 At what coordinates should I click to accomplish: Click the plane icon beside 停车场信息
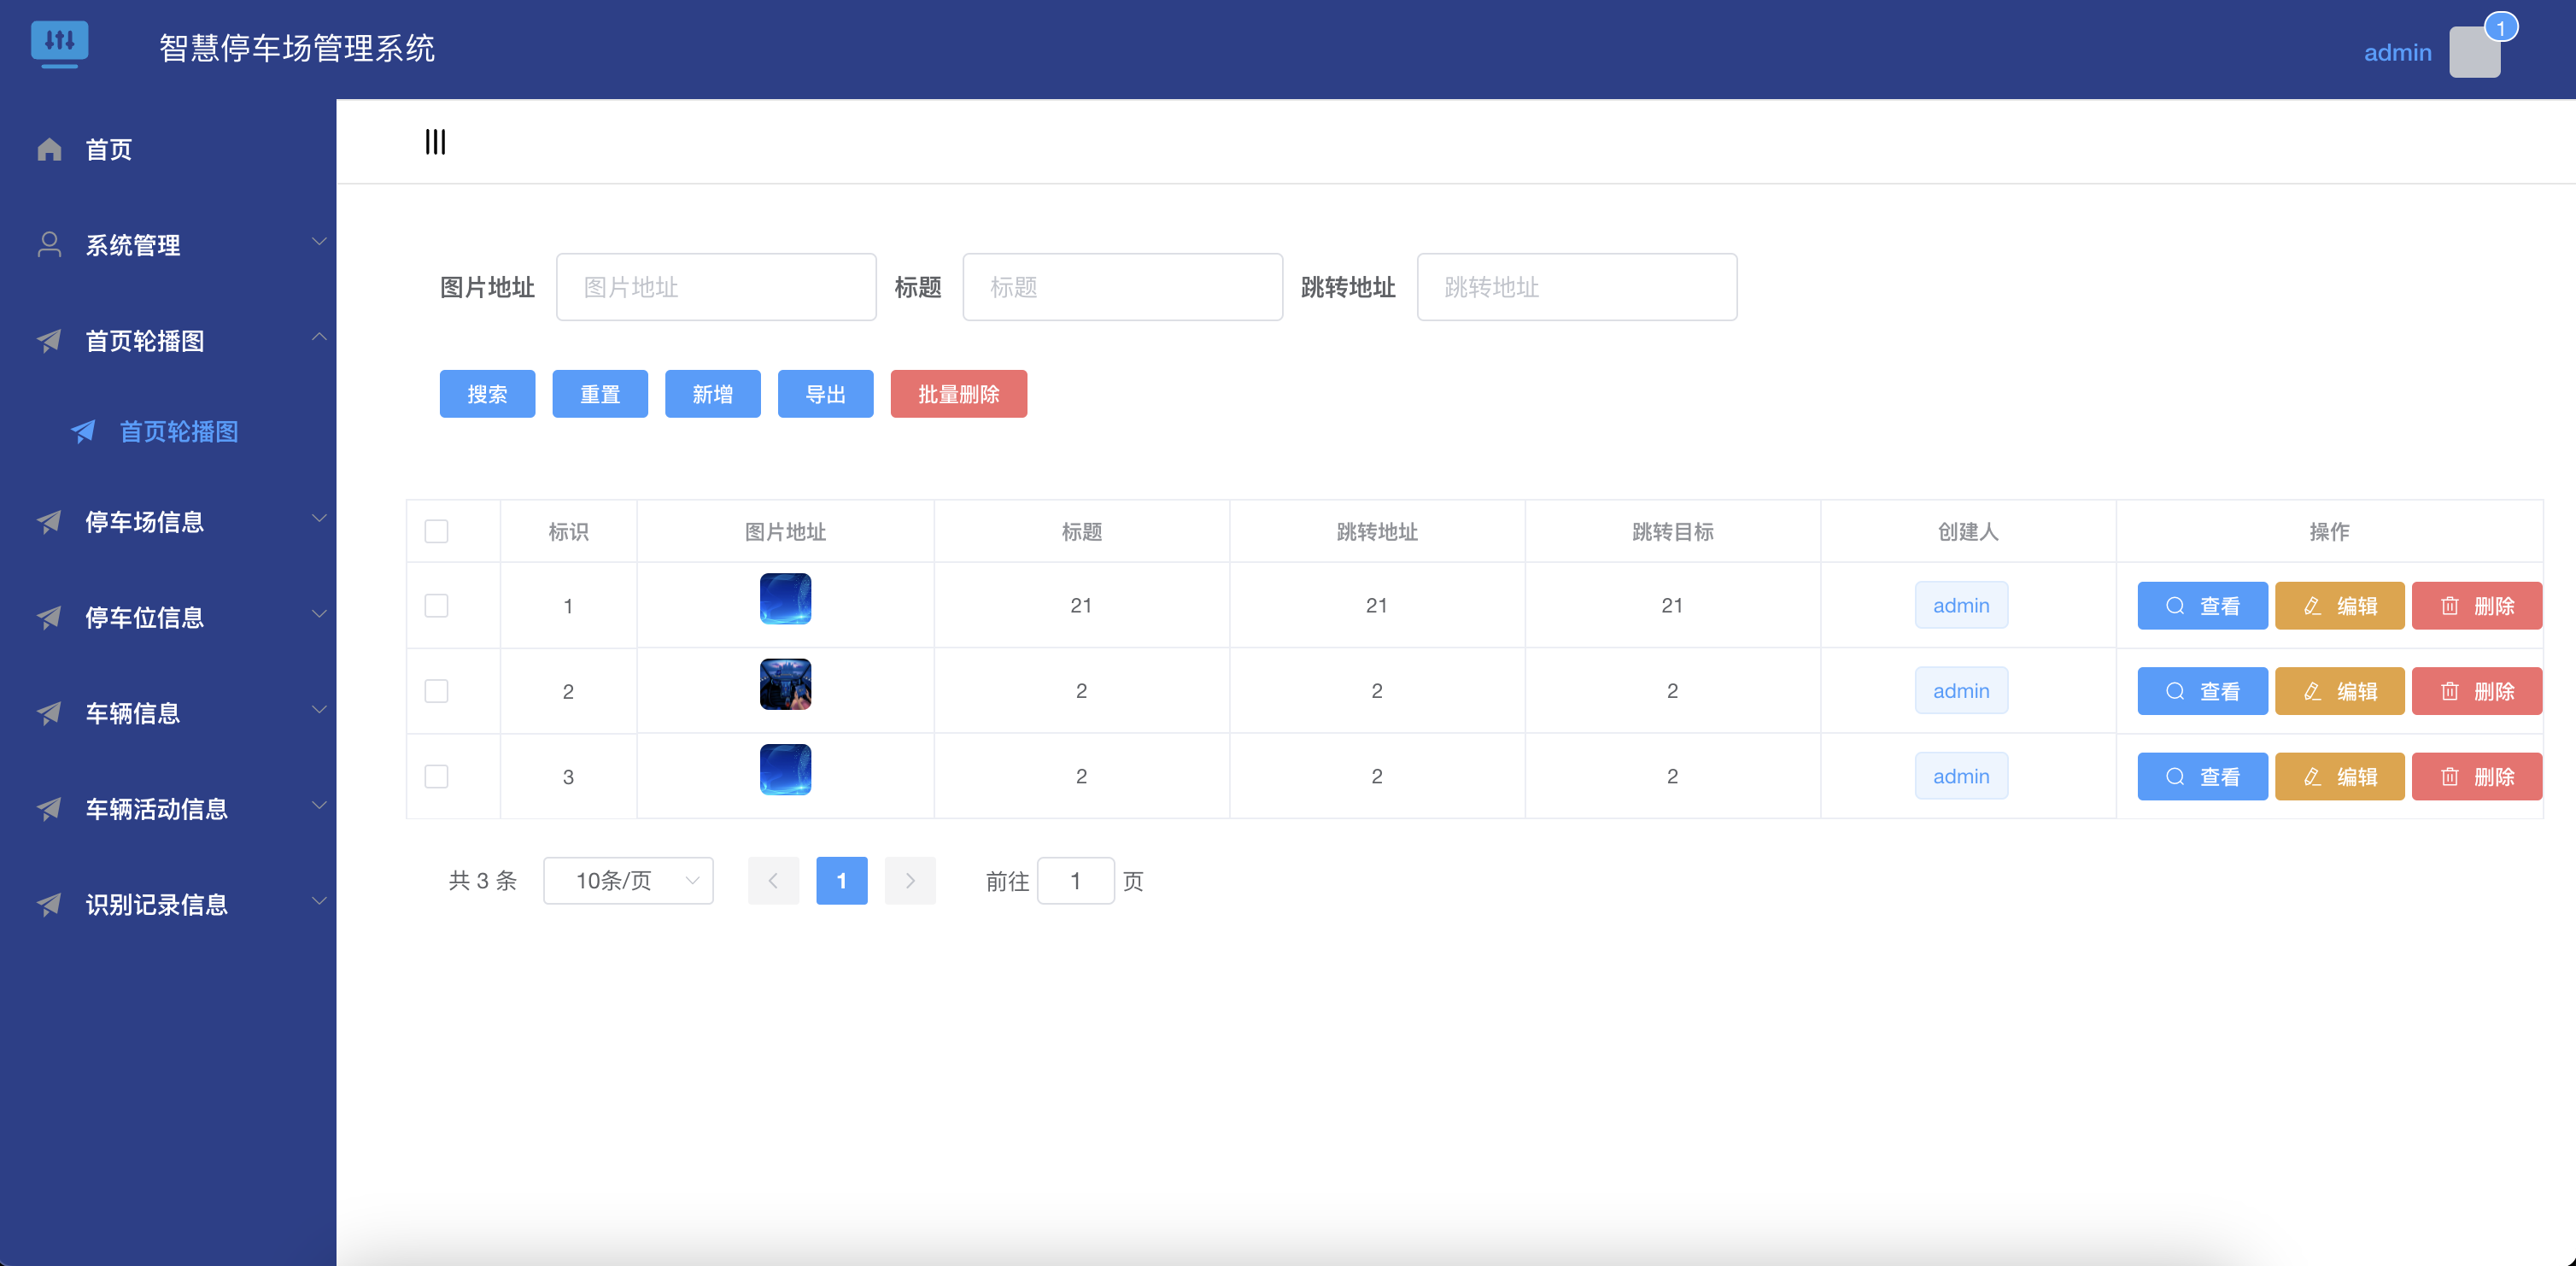point(49,521)
